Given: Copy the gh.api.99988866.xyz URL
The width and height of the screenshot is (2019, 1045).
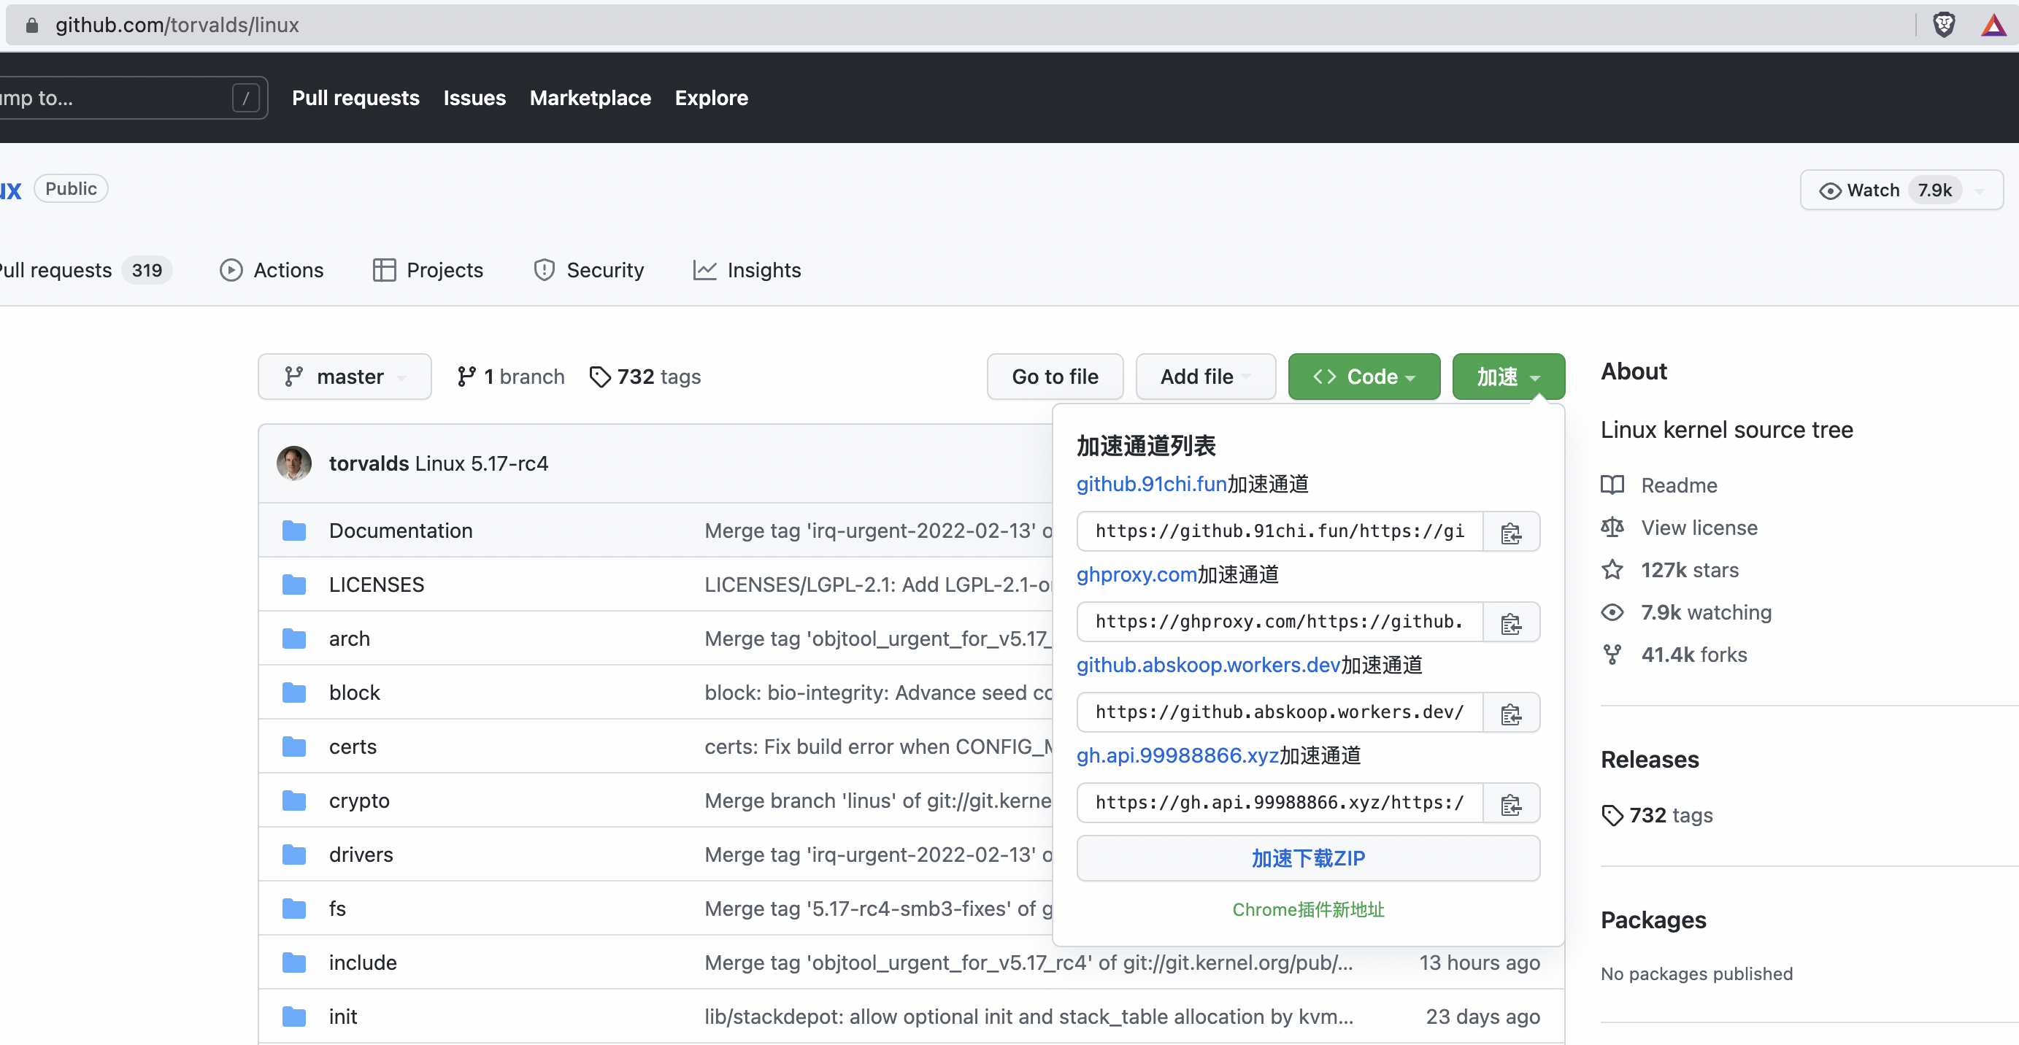Looking at the screenshot, I should coord(1510,803).
